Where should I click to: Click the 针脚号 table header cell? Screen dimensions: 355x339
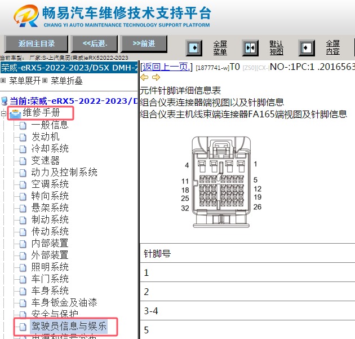(x=247, y=253)
